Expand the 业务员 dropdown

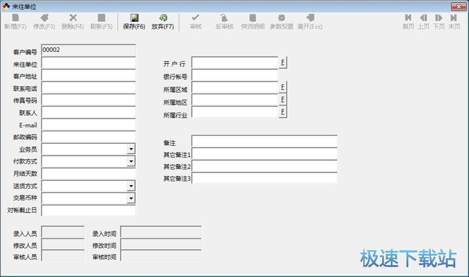(131, 149)
